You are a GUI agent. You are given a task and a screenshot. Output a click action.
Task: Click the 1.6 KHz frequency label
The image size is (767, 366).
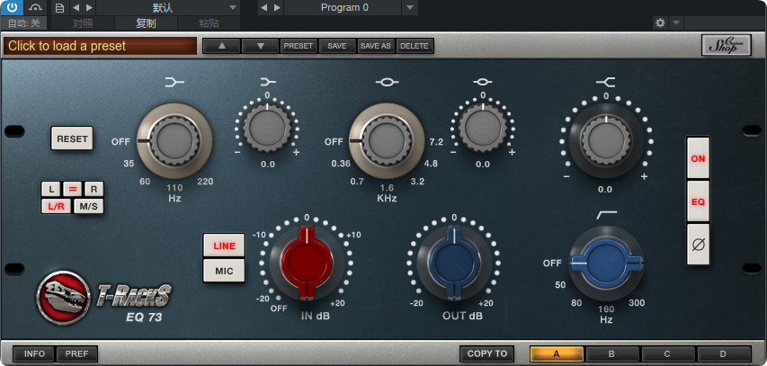tap(387, 188)
